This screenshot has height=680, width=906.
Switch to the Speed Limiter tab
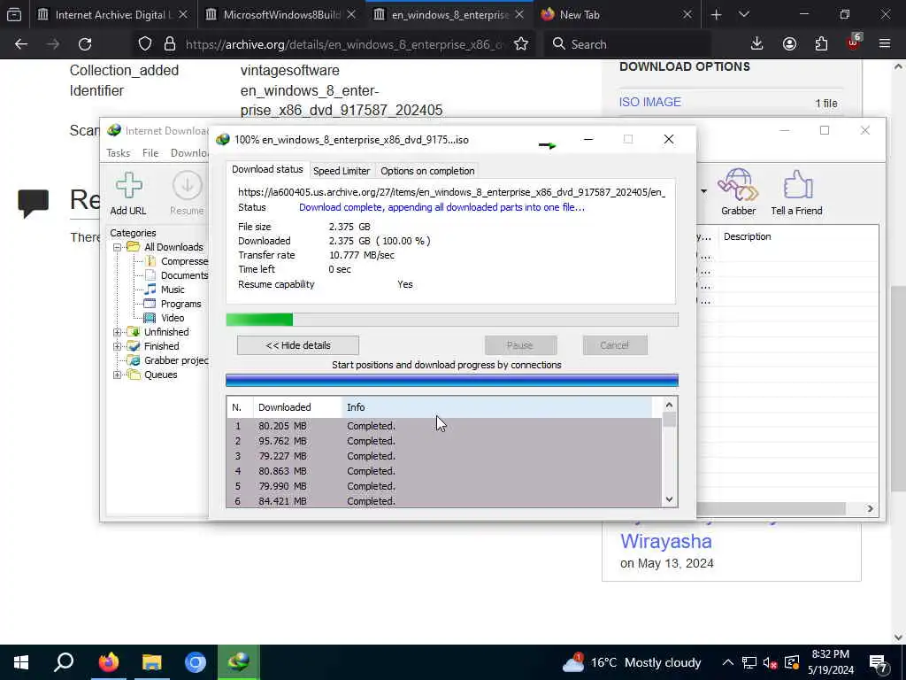coord(342,171)
